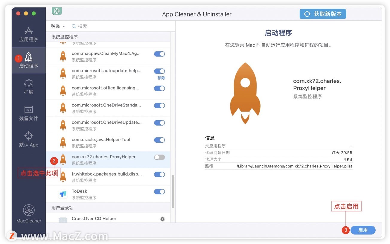Click the 启用 enable button
The width and height of the screenshot is (390, 244).
(x=363, y=230)
